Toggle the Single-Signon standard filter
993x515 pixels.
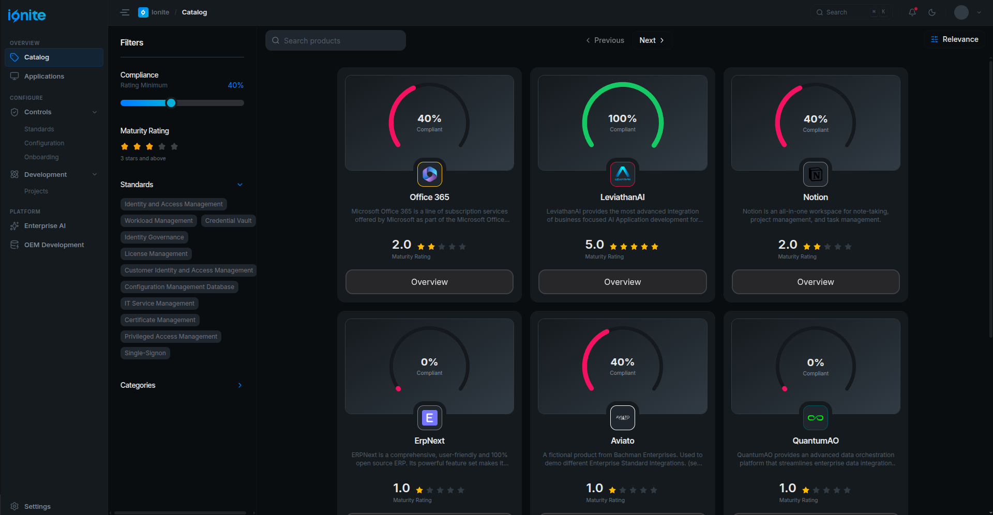click(145, 353)
